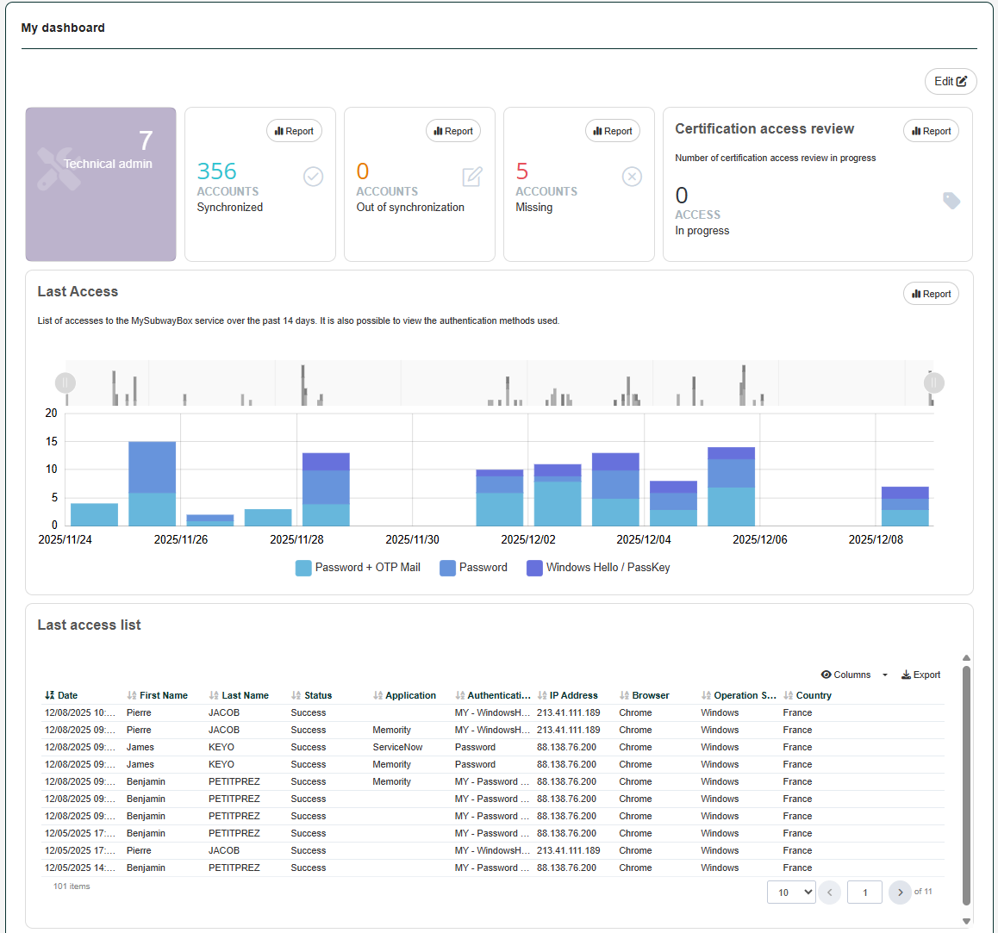Open Report for Synchronized accounts card

coord(294,131)
